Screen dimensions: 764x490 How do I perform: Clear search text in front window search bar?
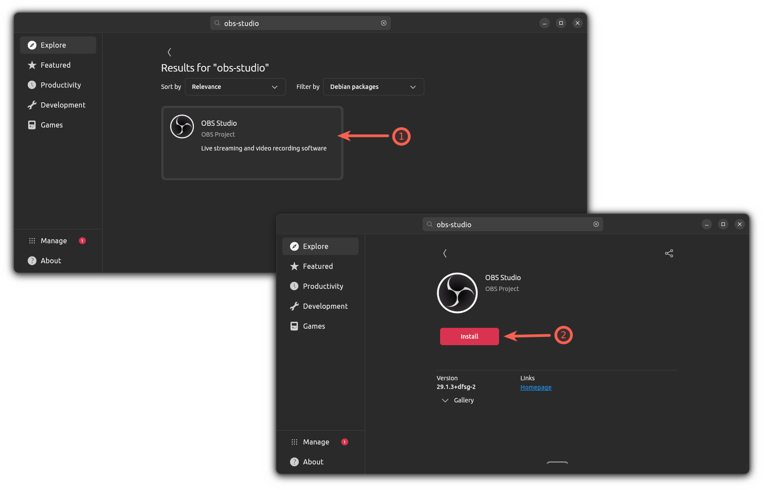coord(596,224)
